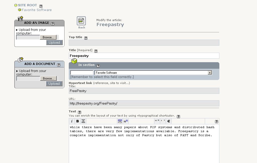Open help for In section
Screen dimensions: 257x163
98,66
